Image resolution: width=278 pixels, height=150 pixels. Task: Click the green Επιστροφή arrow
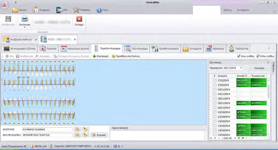94,56
